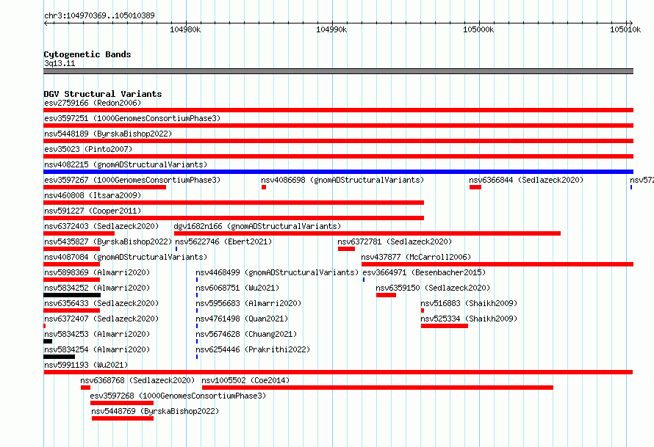Open nsv5435827 (ByrskaBishop2022) variant
Viewport: 654px width, 447px height.
coord(108,241)
